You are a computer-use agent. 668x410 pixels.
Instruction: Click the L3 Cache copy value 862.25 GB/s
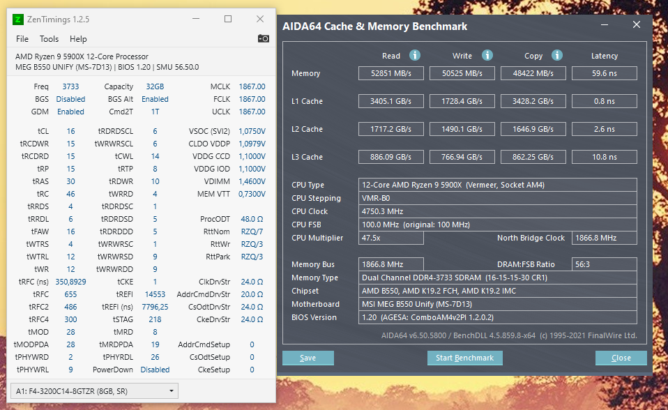(x=533, y=157)
